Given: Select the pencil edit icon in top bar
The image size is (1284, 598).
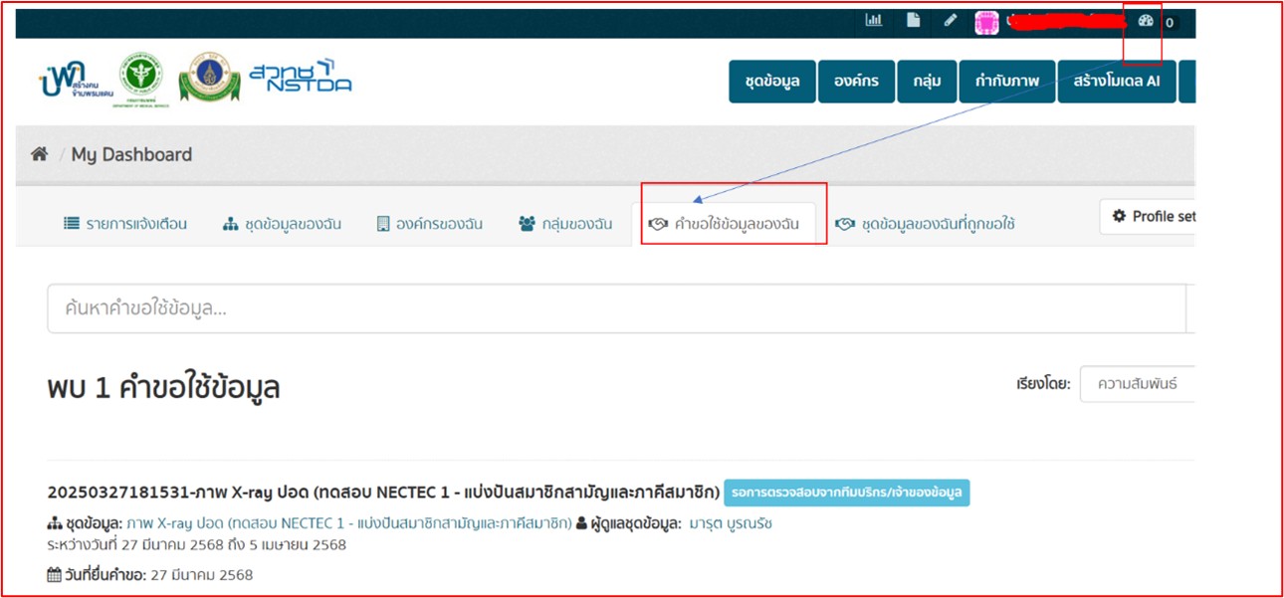Looking at the screenshot, I should [949, 19].
